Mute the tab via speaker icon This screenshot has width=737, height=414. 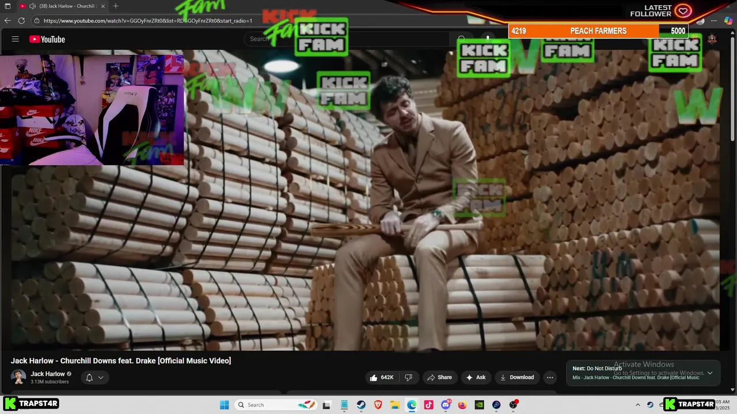33,6
